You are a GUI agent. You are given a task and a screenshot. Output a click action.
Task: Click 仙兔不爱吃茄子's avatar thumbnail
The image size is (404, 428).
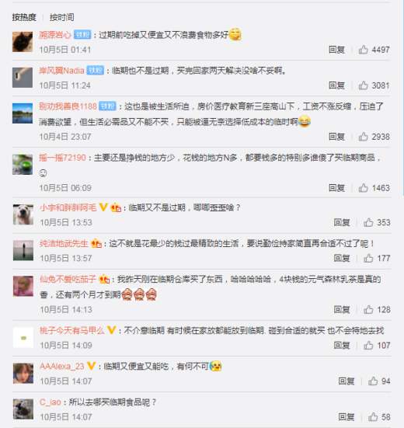click(23, 286)
